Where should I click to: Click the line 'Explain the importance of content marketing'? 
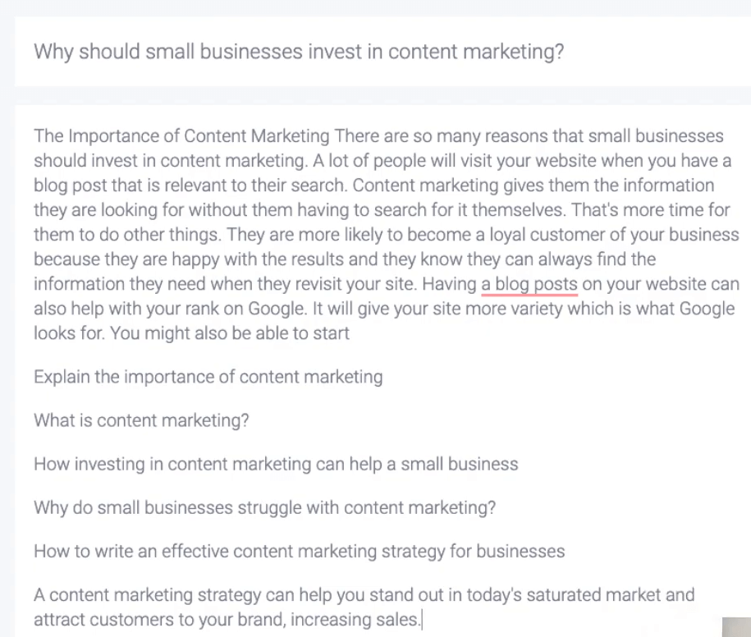point(208,378)
